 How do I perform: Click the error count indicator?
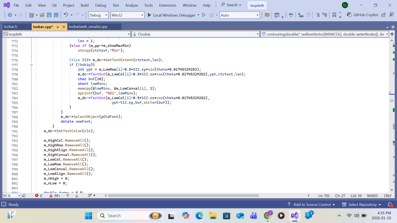[38, 196]
